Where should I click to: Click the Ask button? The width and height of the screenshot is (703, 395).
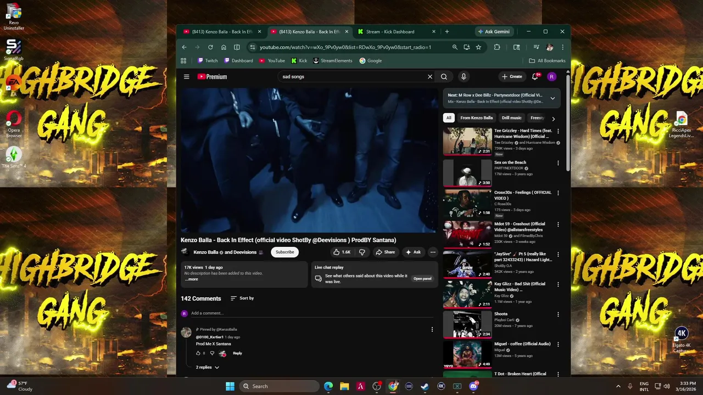tap(413, 252)
